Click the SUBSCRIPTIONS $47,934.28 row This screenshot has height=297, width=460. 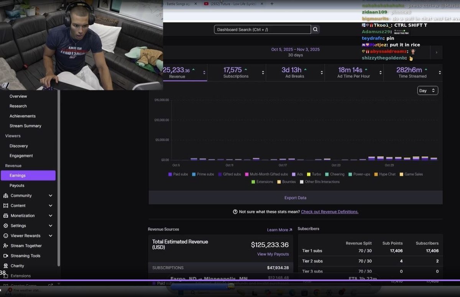click(x=220, y=268)
